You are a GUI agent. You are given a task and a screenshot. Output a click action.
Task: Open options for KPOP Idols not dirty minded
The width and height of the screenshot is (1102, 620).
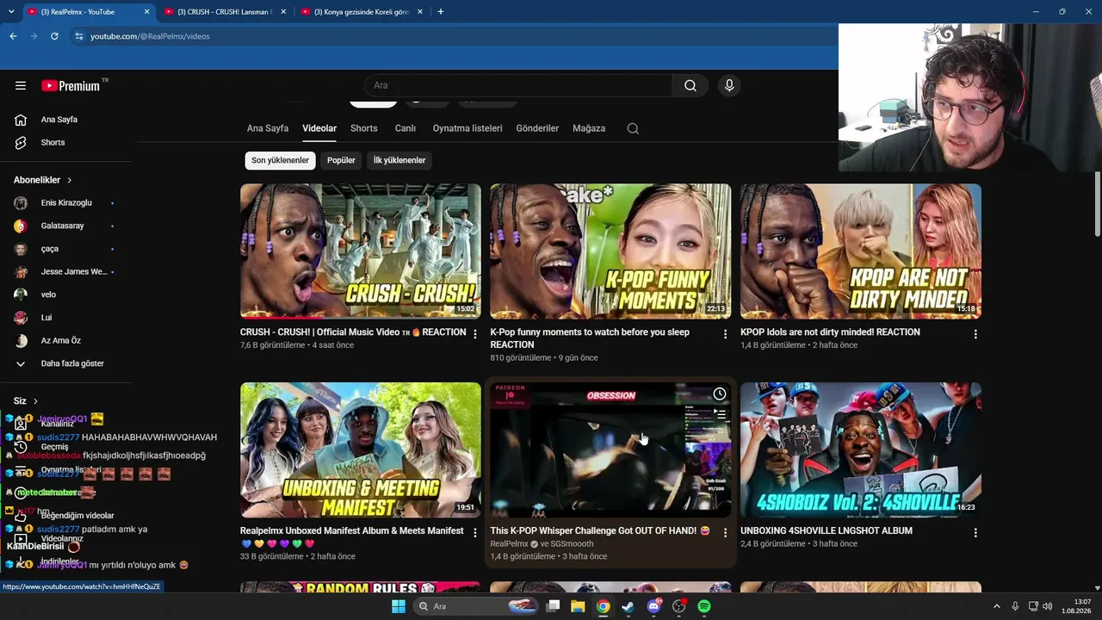975,334
